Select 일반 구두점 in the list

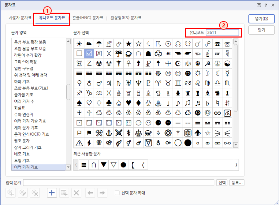point(23,68)
